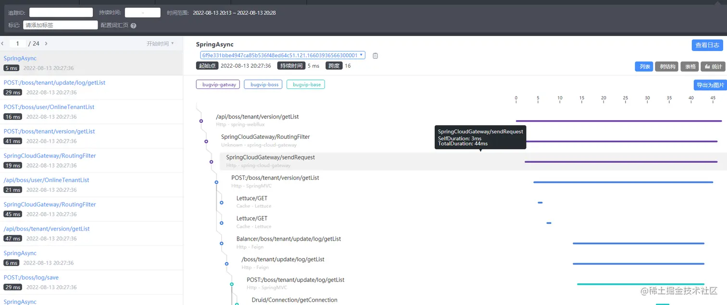
Task: Click node circle of /boss/tenant/update/log/getList Feign span
Action: 226,264
